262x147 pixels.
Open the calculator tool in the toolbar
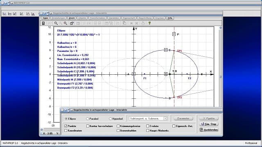[43, 23]
